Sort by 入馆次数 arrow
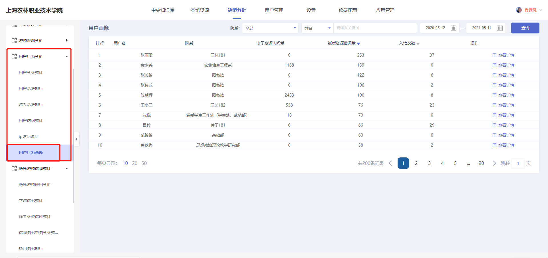The height and width of the screenshot is (258, 548). pos(418,44)
